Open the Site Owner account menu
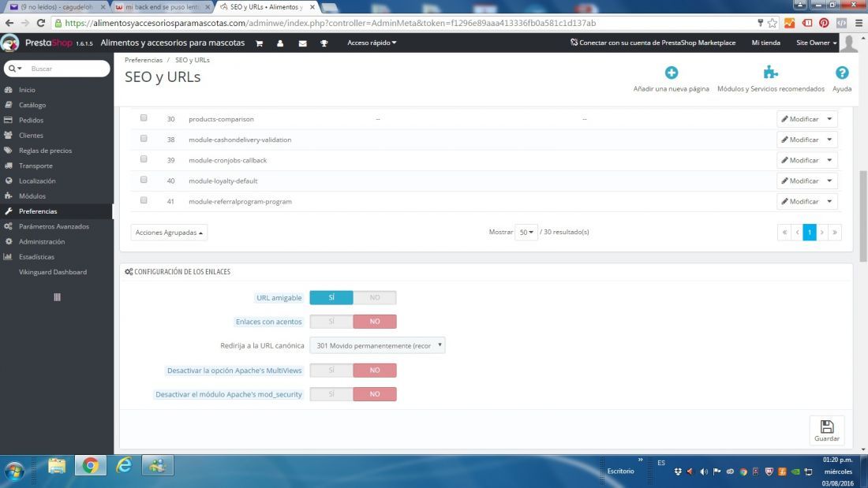This screenshot has width=868, height=488. (x=817, y=43)
